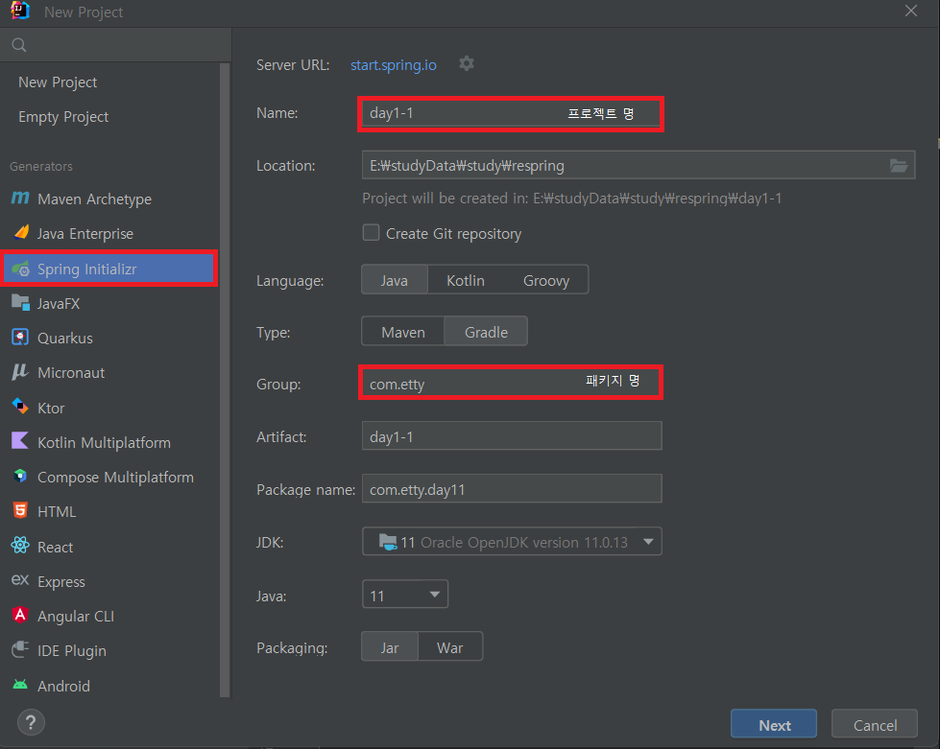The image size is (940, 749).
Task: Click the Ktor generator icon
Action: pyautogui.click(x=20, y=407)
